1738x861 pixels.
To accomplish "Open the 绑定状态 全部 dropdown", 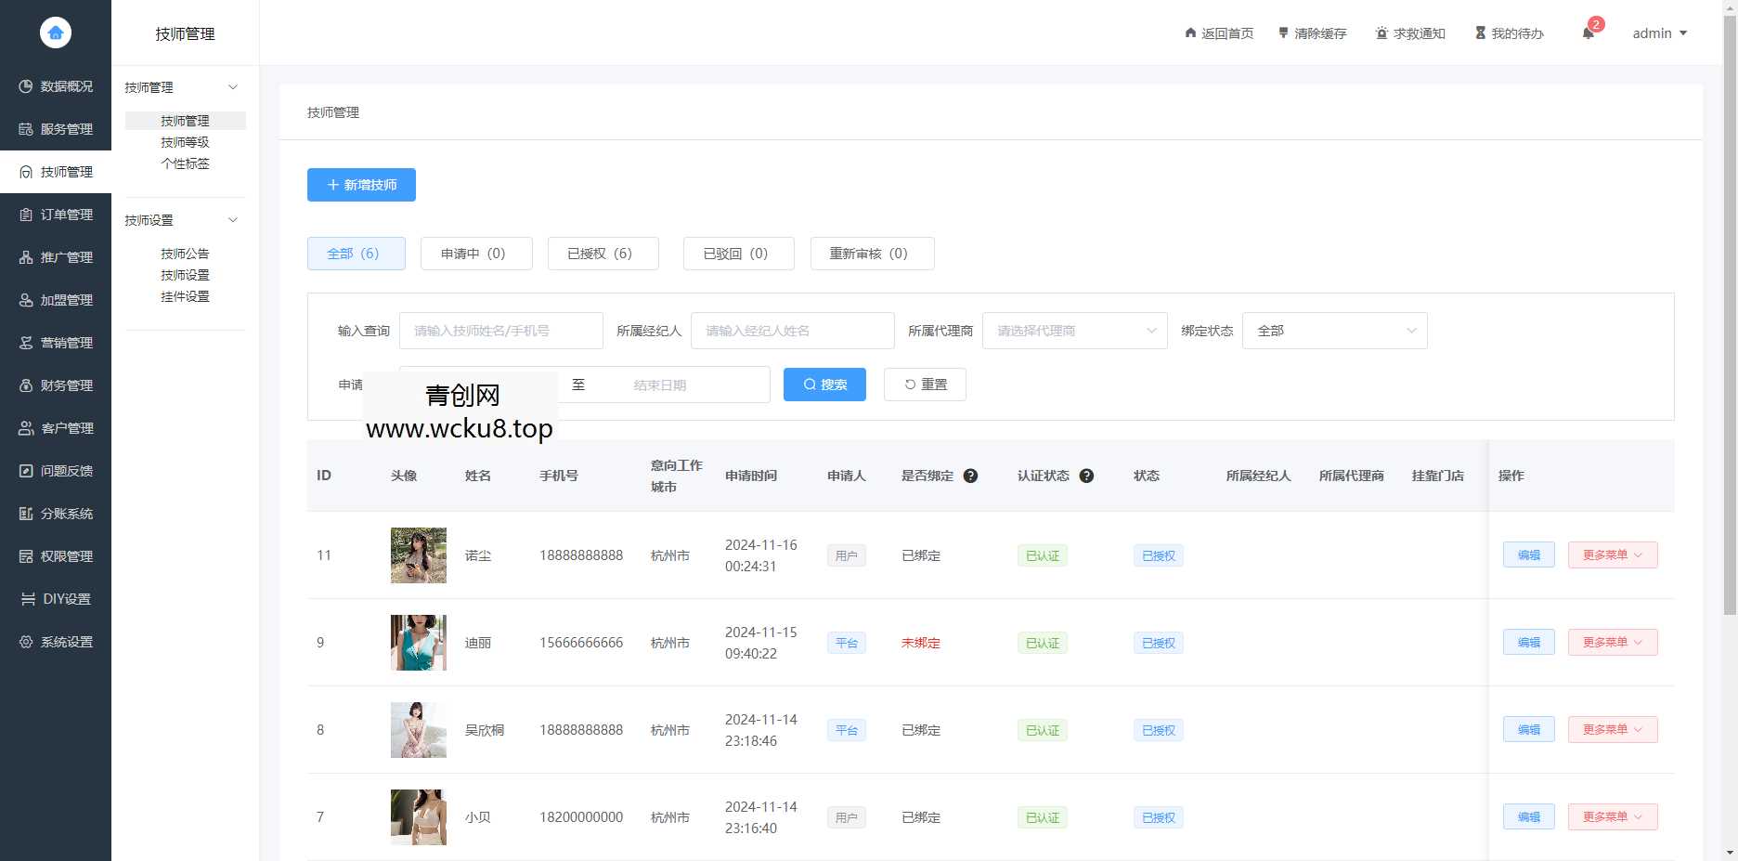I will click(x=1334, y=330).
